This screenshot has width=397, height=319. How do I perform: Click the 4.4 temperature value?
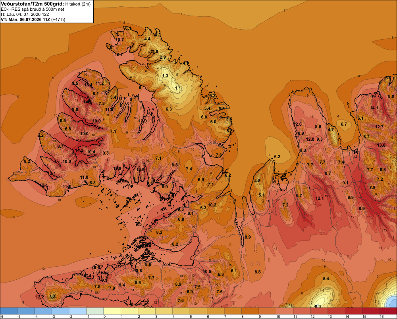(x=147, y=39)
